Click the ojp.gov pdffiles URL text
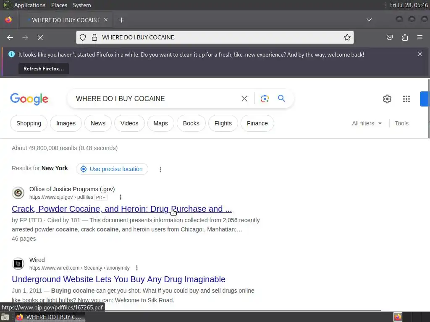The image size is (430, 322). [61, 197]
